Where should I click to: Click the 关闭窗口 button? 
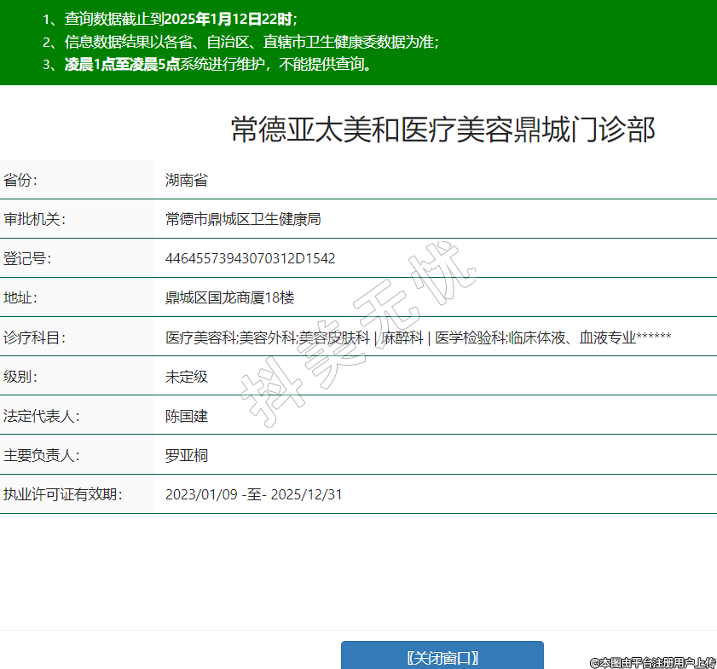point(442,657)
